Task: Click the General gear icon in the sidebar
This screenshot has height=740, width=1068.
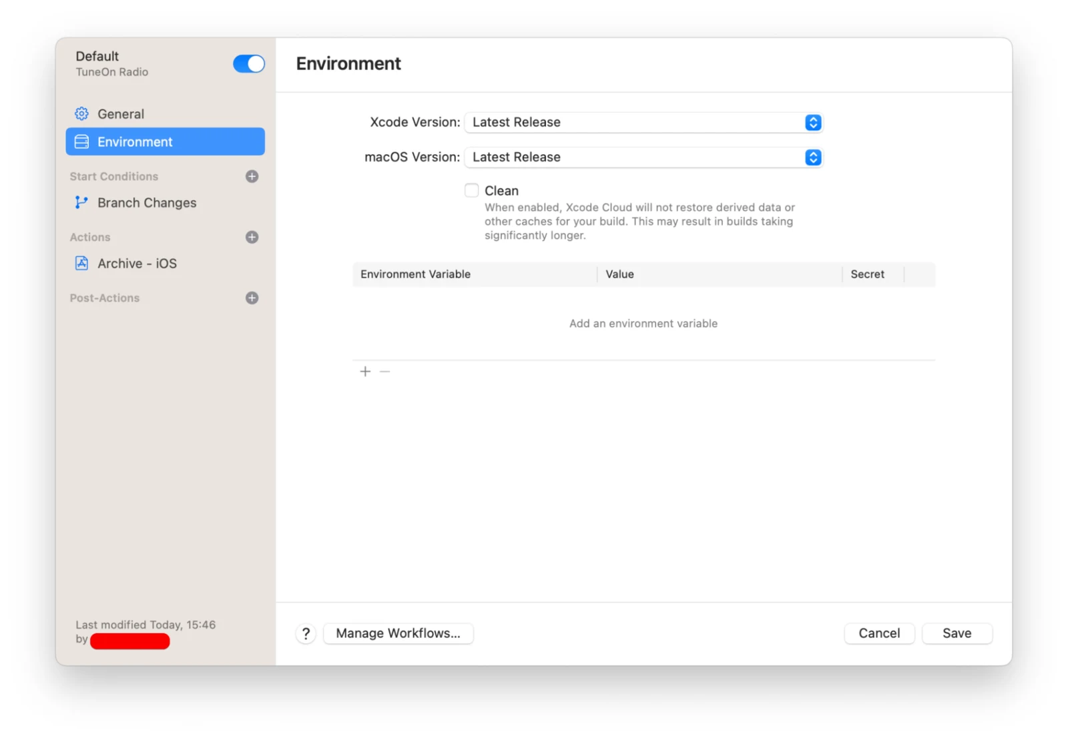Action: pos(81,114)
